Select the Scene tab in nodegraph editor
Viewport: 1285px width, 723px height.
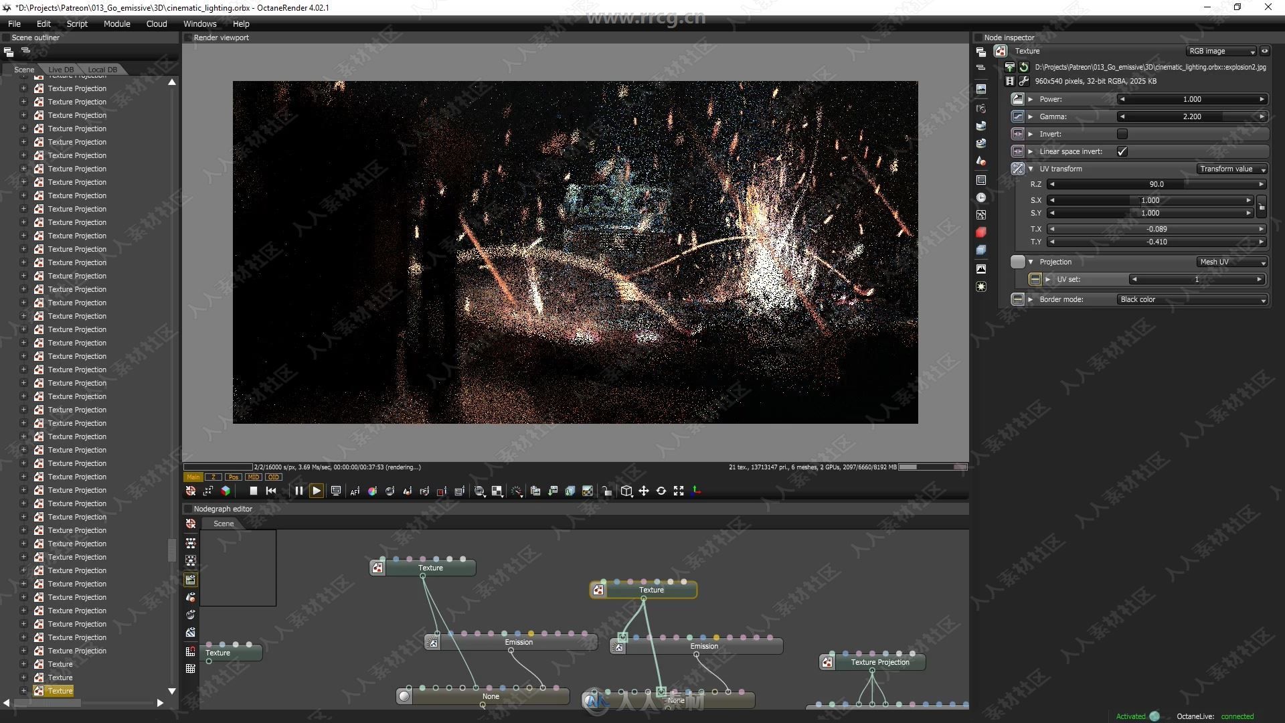(x=224, y=523)
